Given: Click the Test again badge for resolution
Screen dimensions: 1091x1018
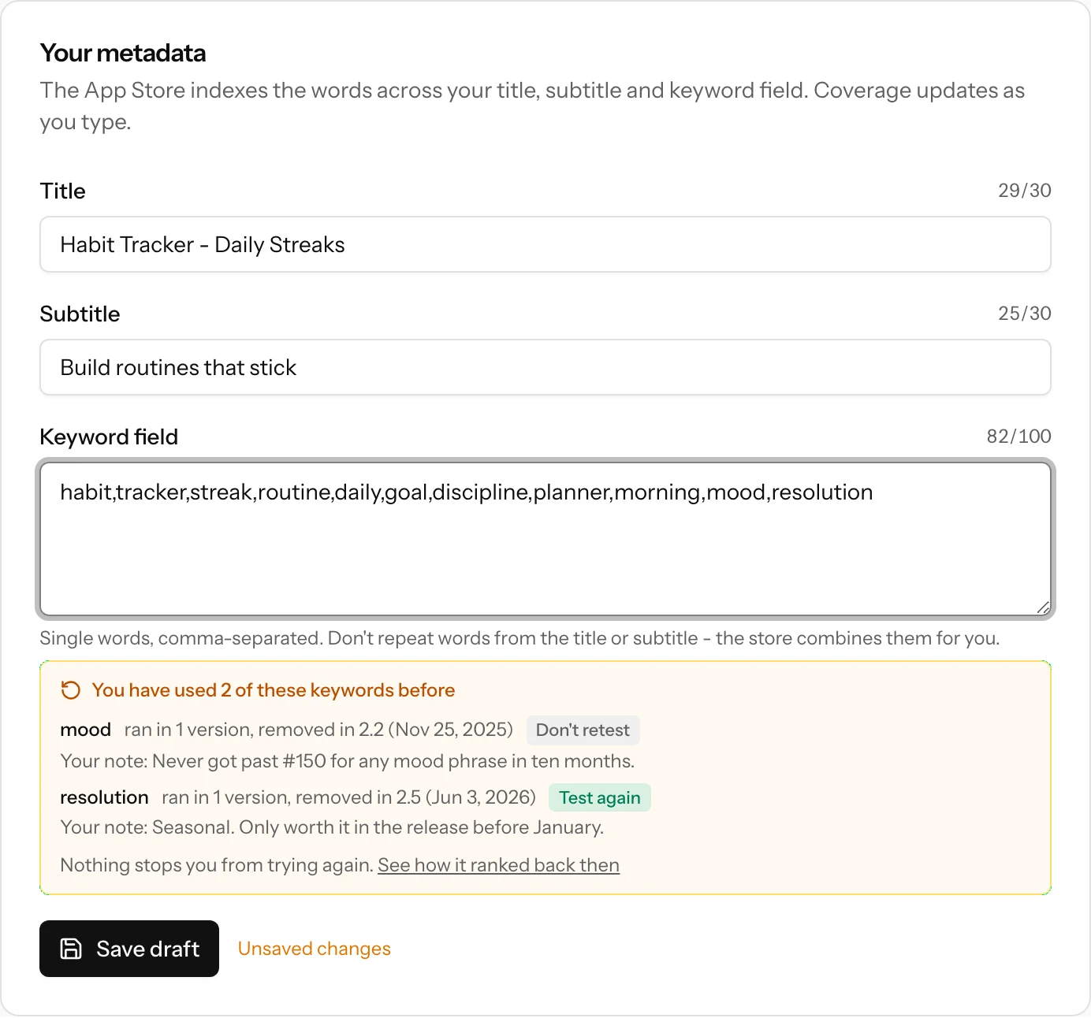Looking at the screenshot, I should click(x=600, y=797).
